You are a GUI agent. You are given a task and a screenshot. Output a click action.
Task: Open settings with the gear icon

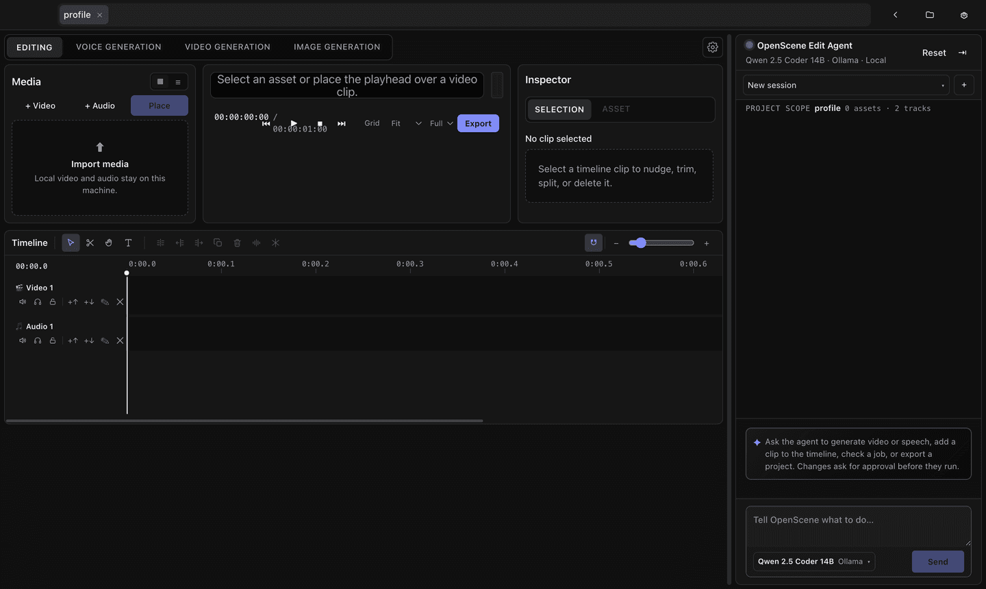(713, 47)
